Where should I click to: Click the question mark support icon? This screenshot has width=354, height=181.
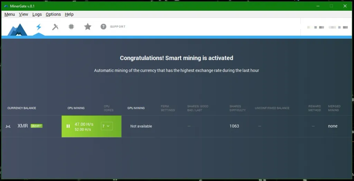pyautogui.click(x=103, y=27)
